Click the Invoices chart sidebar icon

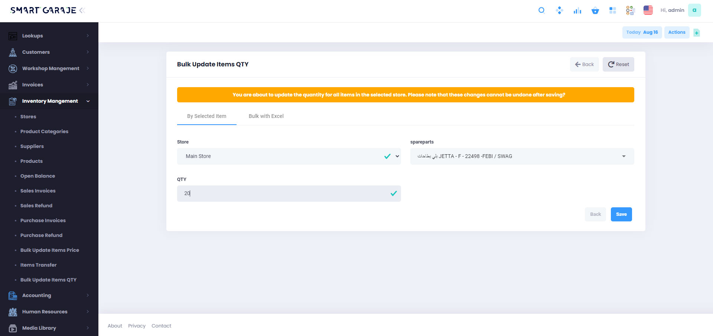[13, 85]
